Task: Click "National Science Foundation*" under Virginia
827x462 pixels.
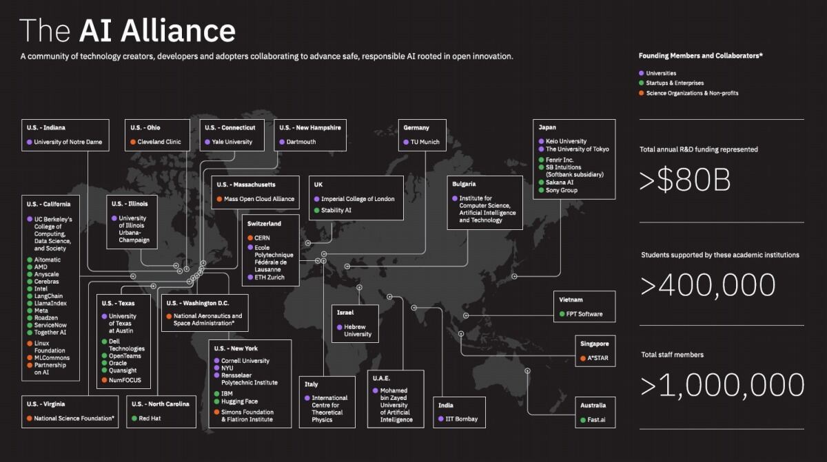Action: click(74, 418)
